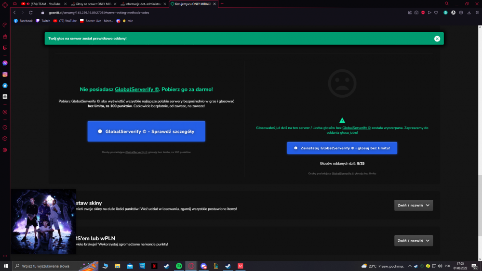
Task: View site security info via padlock icon
Action: click(x=43, y=13)
